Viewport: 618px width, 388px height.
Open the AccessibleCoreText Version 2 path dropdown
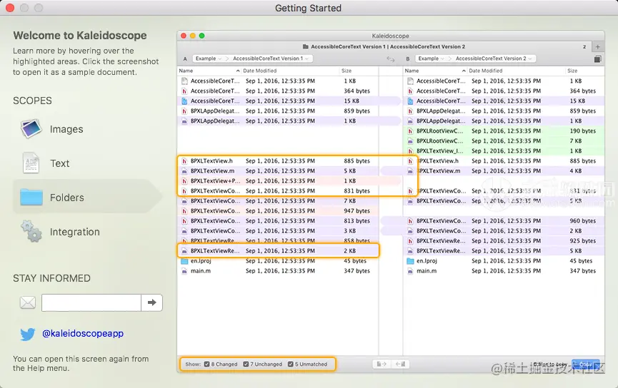tap(494, 58)
